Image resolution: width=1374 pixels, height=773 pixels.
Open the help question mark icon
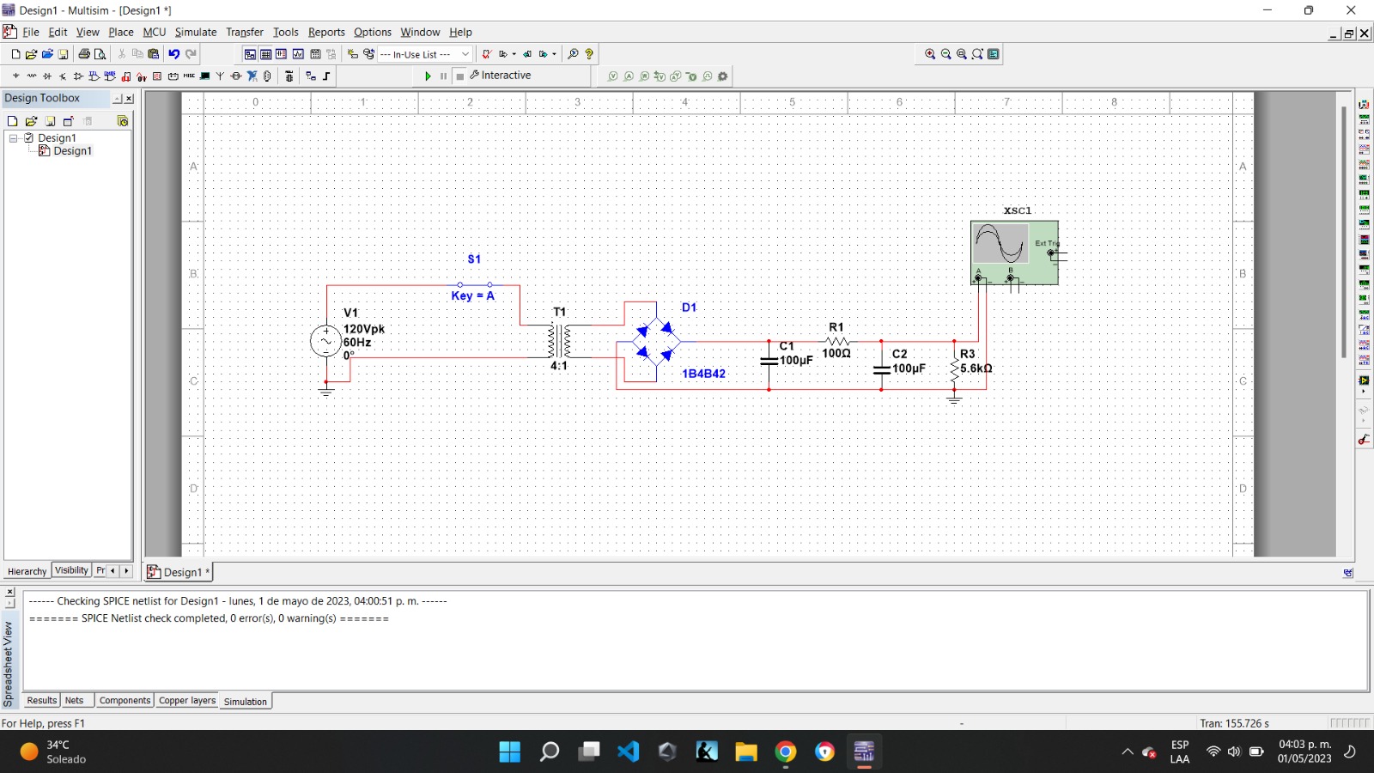point(589,54)
